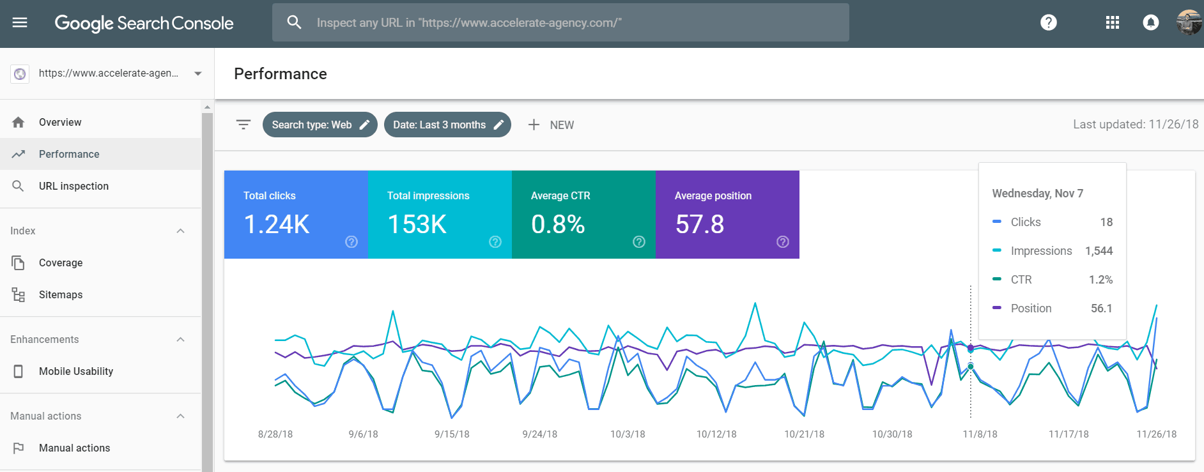The width and height of the screenshot is (1204, 472).
Task: Edit the Search type: Web filter
Action: [320, 125]
